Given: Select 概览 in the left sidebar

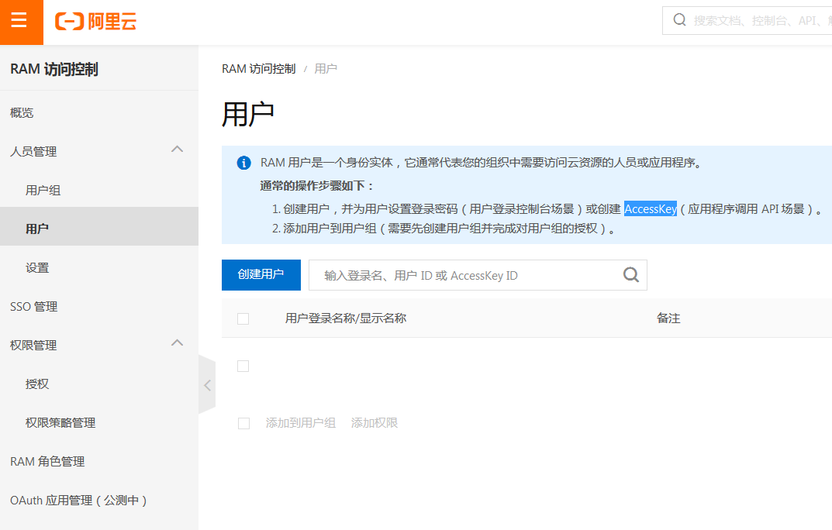Looking at the screenshot, I should pos(21,112).
